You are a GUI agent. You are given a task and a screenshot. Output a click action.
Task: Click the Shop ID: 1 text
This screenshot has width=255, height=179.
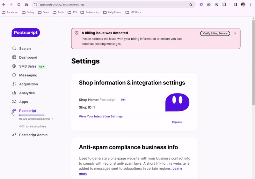click(87, 108)
